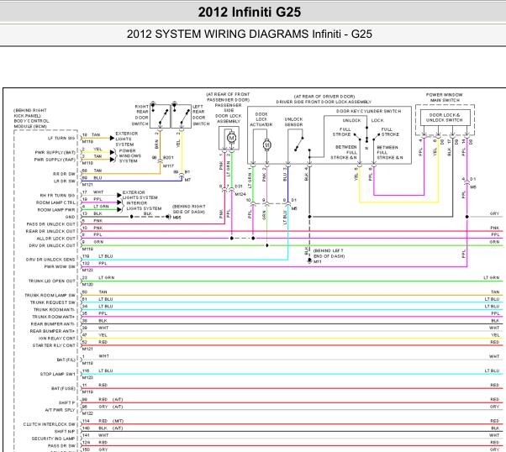This screenshot has width=506, height=452.
Task: Click the "REAR BUMPER ANT-" label
Action: coord(53,324)
